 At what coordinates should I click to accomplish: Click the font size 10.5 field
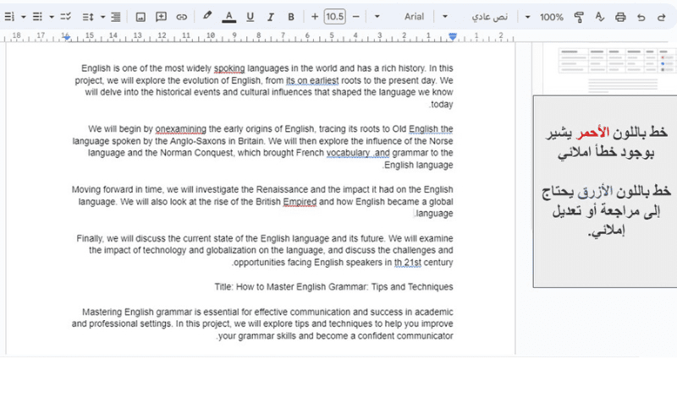[335, 17]
